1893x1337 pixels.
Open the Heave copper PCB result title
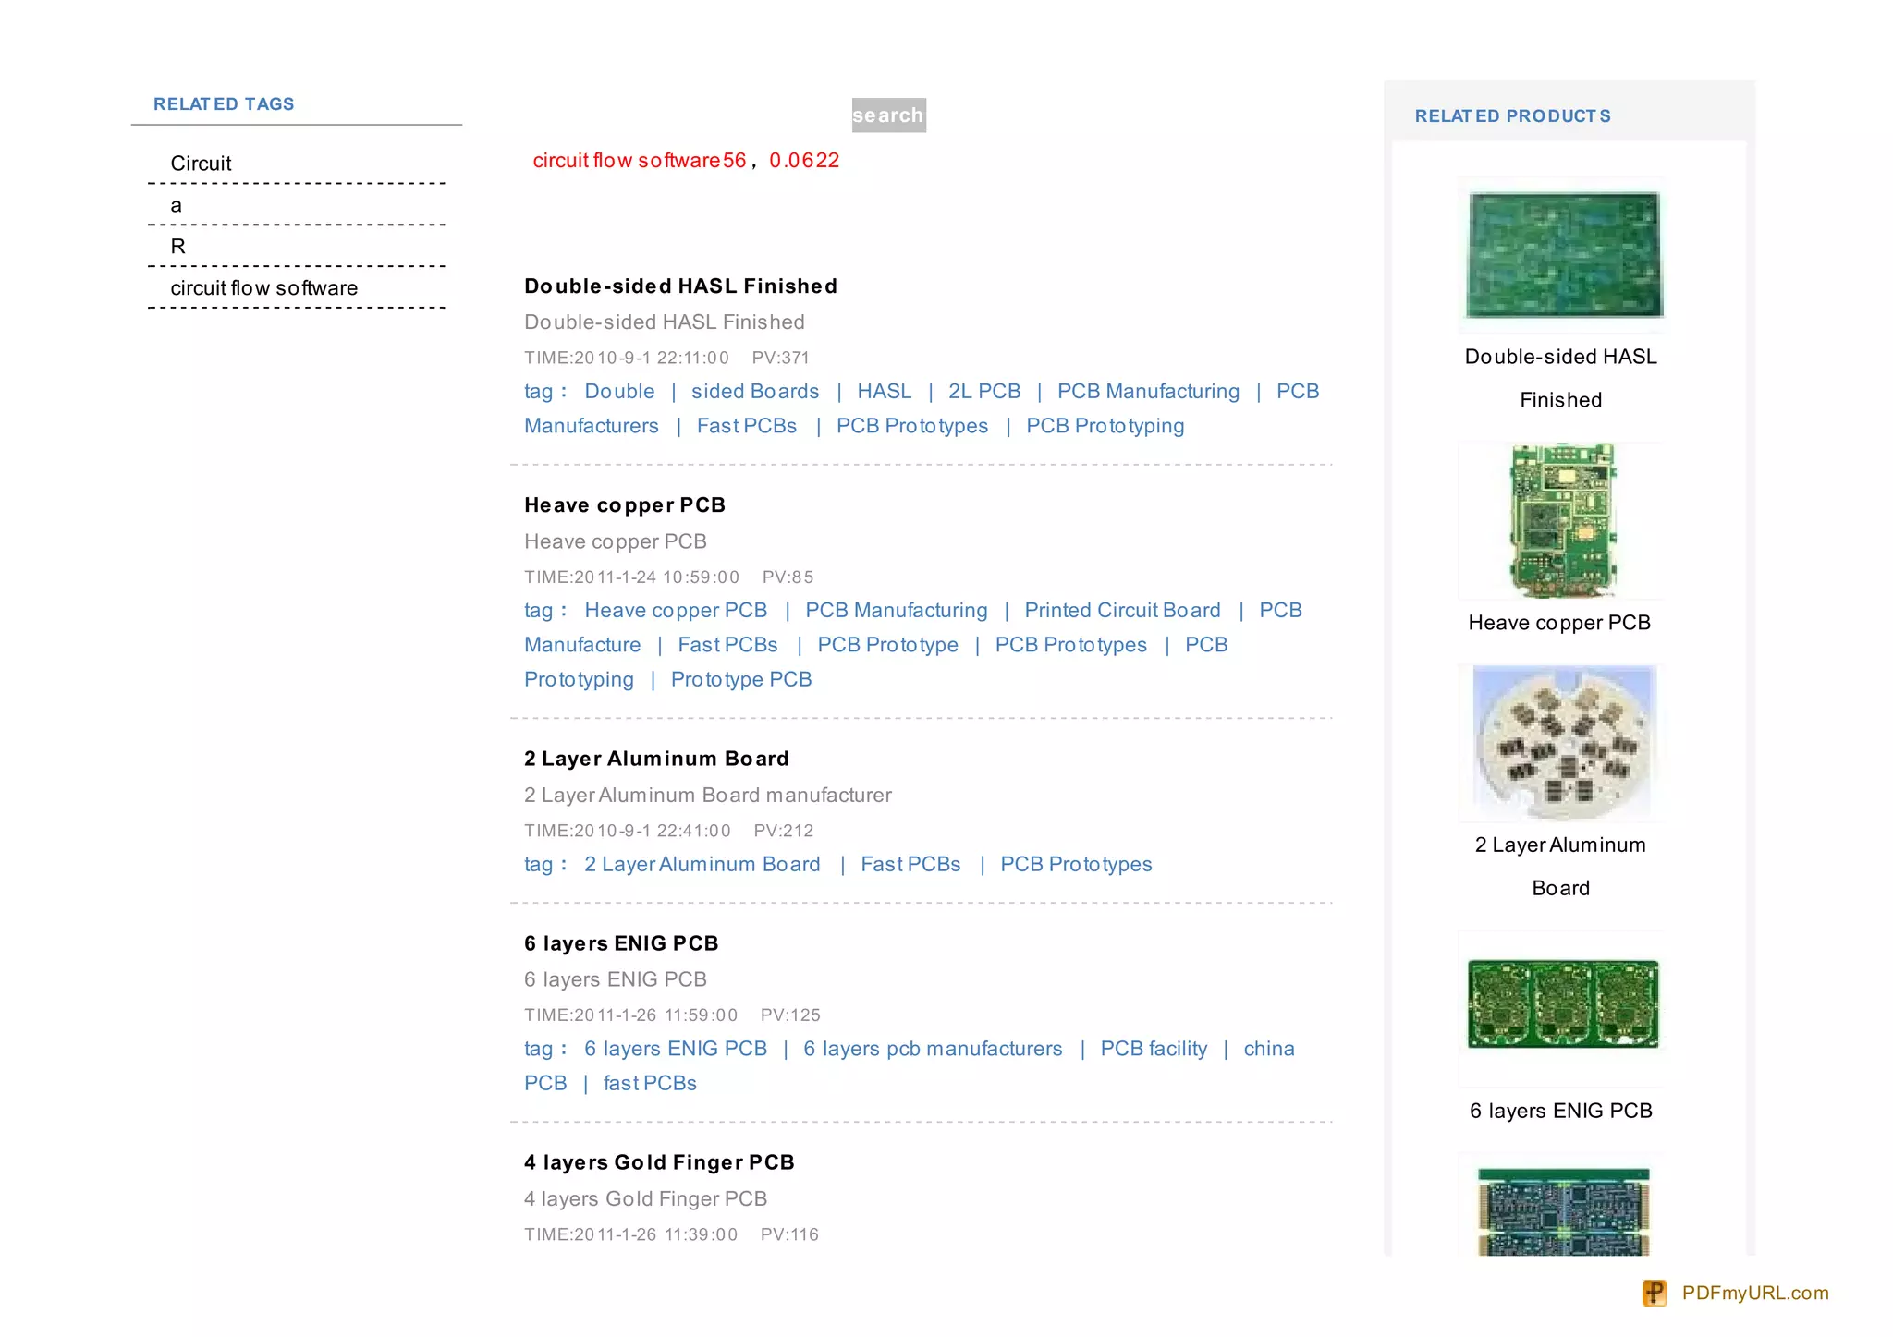tap(624, 505)
